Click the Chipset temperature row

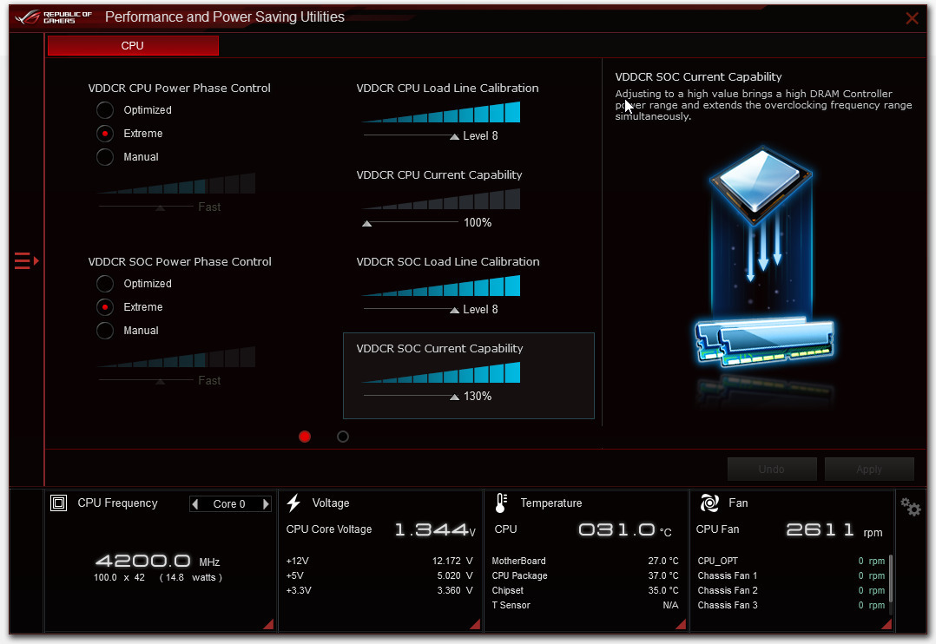pos(585,590)
